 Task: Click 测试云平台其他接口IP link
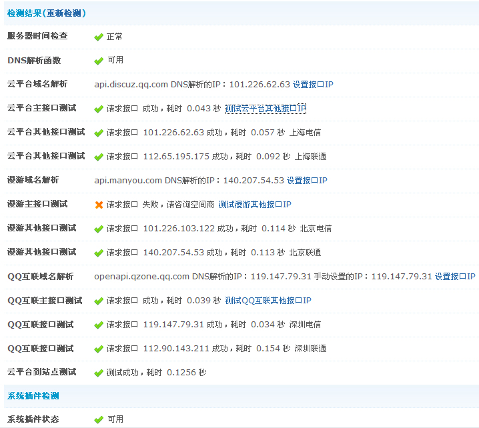pos(266,109)
